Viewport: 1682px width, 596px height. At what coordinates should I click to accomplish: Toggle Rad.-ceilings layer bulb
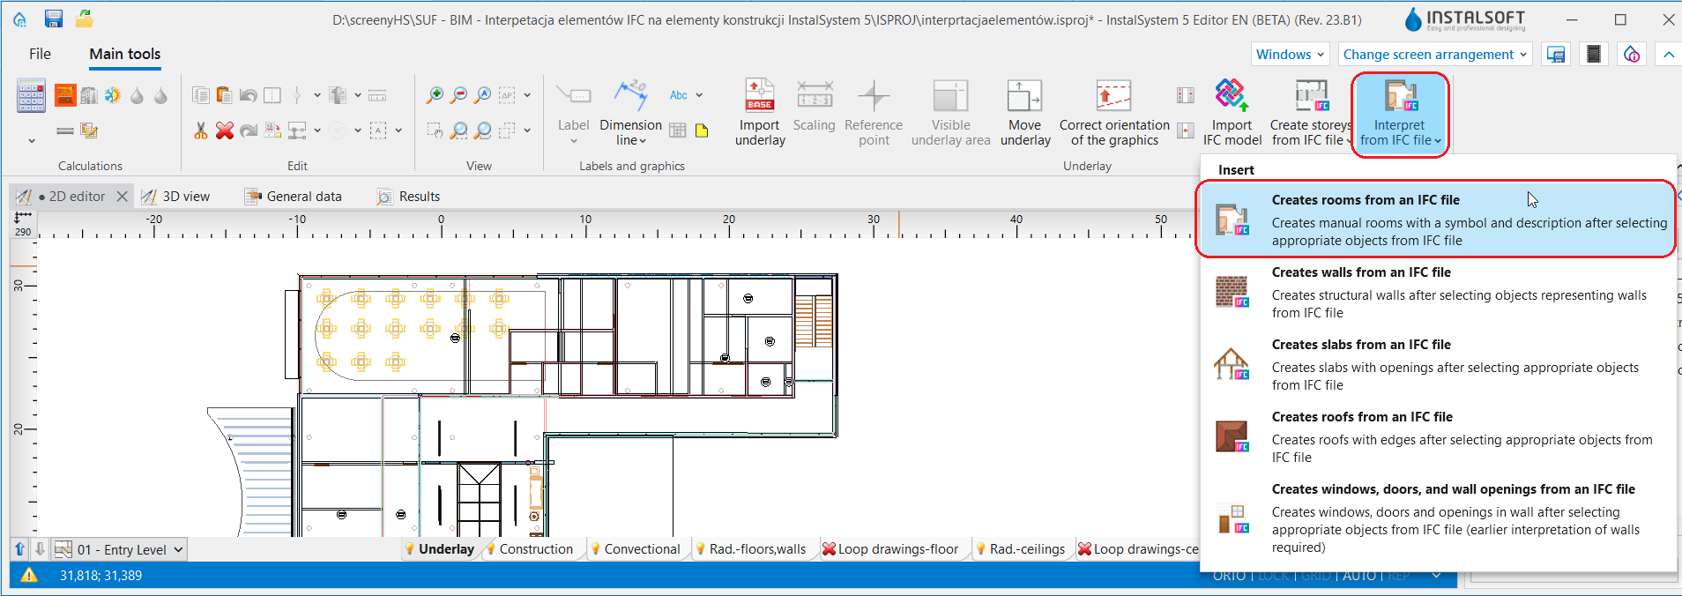coord(981,549)
